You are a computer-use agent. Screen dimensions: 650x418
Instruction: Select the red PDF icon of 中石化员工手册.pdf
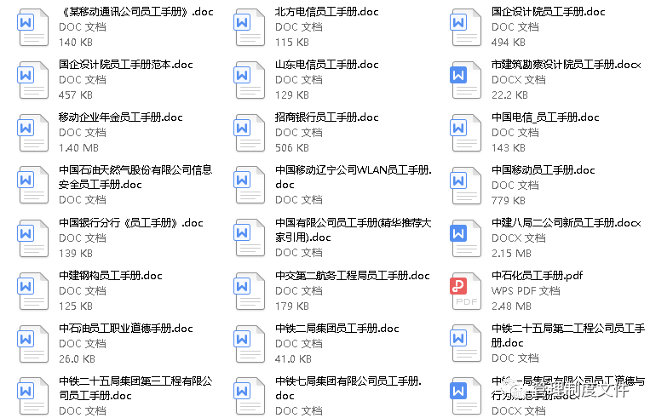click(466, 291)
